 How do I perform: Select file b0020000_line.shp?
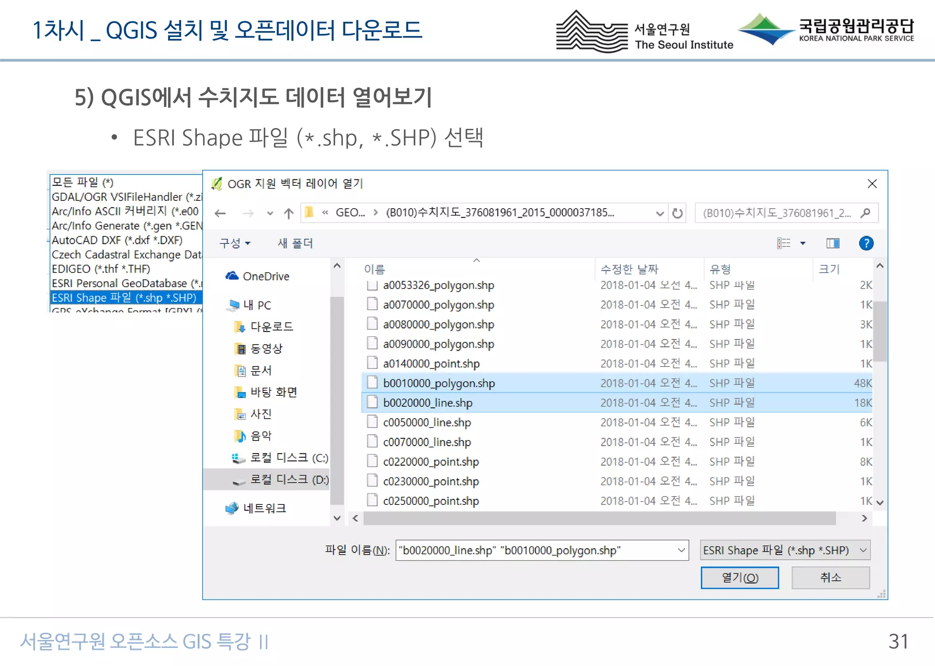pyautogui.click(x=618, y=403)
